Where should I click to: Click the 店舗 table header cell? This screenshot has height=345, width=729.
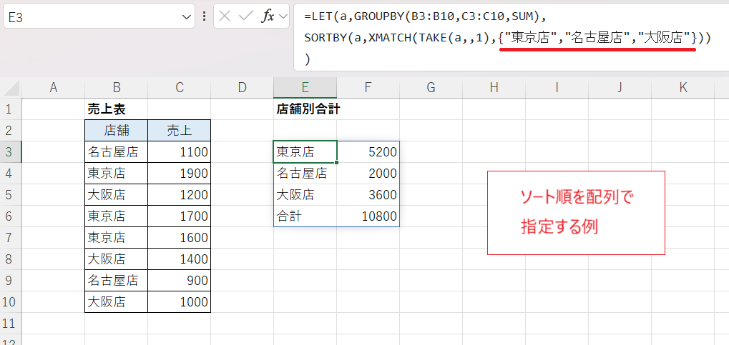pos(116,131)
